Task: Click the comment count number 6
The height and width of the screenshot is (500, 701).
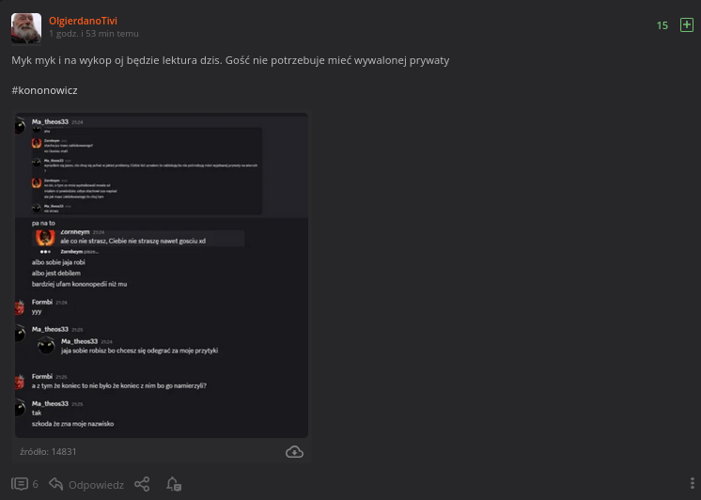Action: pos(36,485)
